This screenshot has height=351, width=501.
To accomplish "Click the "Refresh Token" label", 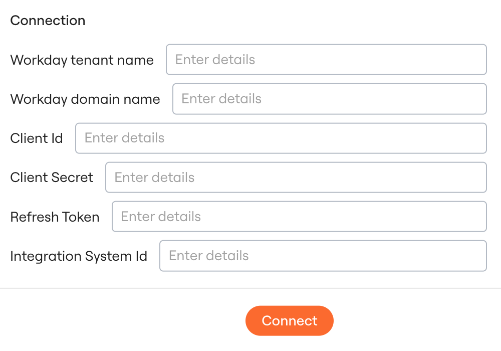I will pyautogui.click(x=55, y=217).
